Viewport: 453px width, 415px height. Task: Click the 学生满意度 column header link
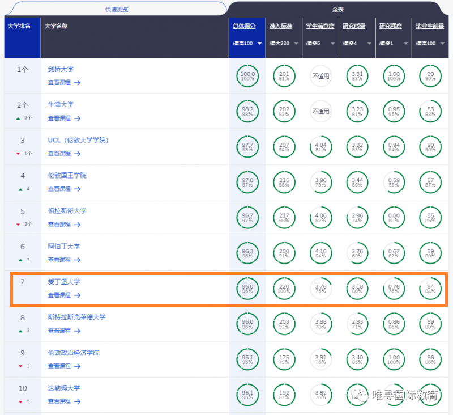tap(320, 26)
